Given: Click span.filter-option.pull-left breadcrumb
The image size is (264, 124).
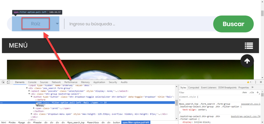Looking at the screenshot, I should click(136, 122).
